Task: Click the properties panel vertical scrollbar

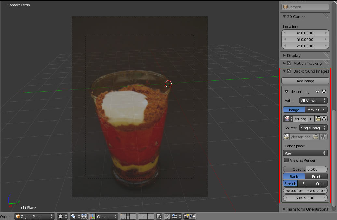Action: pos(334,158)
